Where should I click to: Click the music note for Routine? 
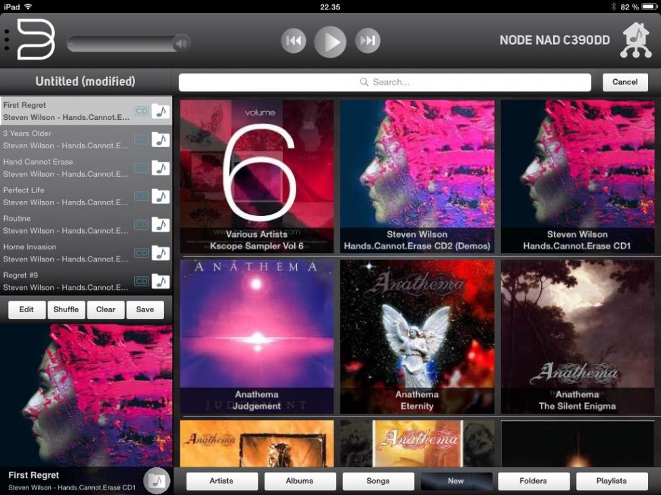click(161, 225)
